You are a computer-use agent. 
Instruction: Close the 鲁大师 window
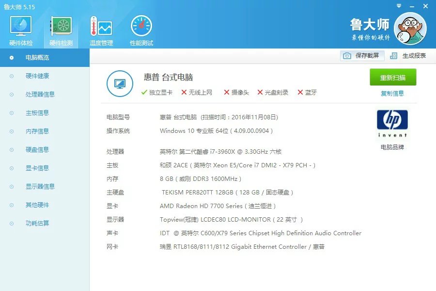pyautogui.click(x=425, y=6)
